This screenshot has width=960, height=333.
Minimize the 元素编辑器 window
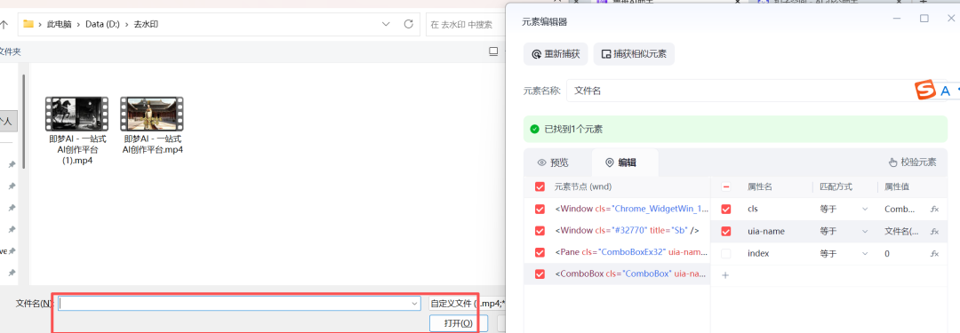897,19
